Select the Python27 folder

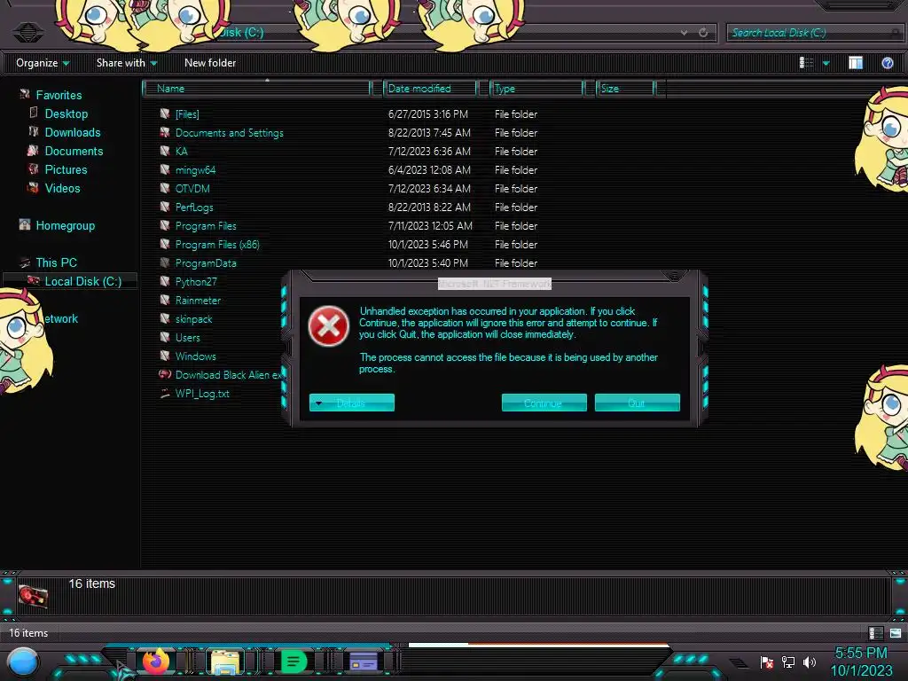(x=196, y=281)
